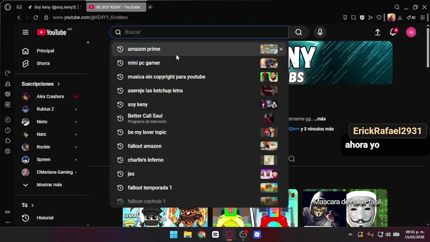Click the Buscar search input field
This screenshot has height=242, width=430.
[x=199, y=32]
